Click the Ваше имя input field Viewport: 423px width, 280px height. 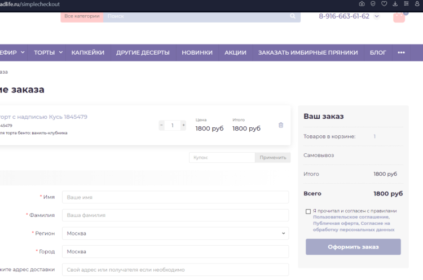[175, 197]
